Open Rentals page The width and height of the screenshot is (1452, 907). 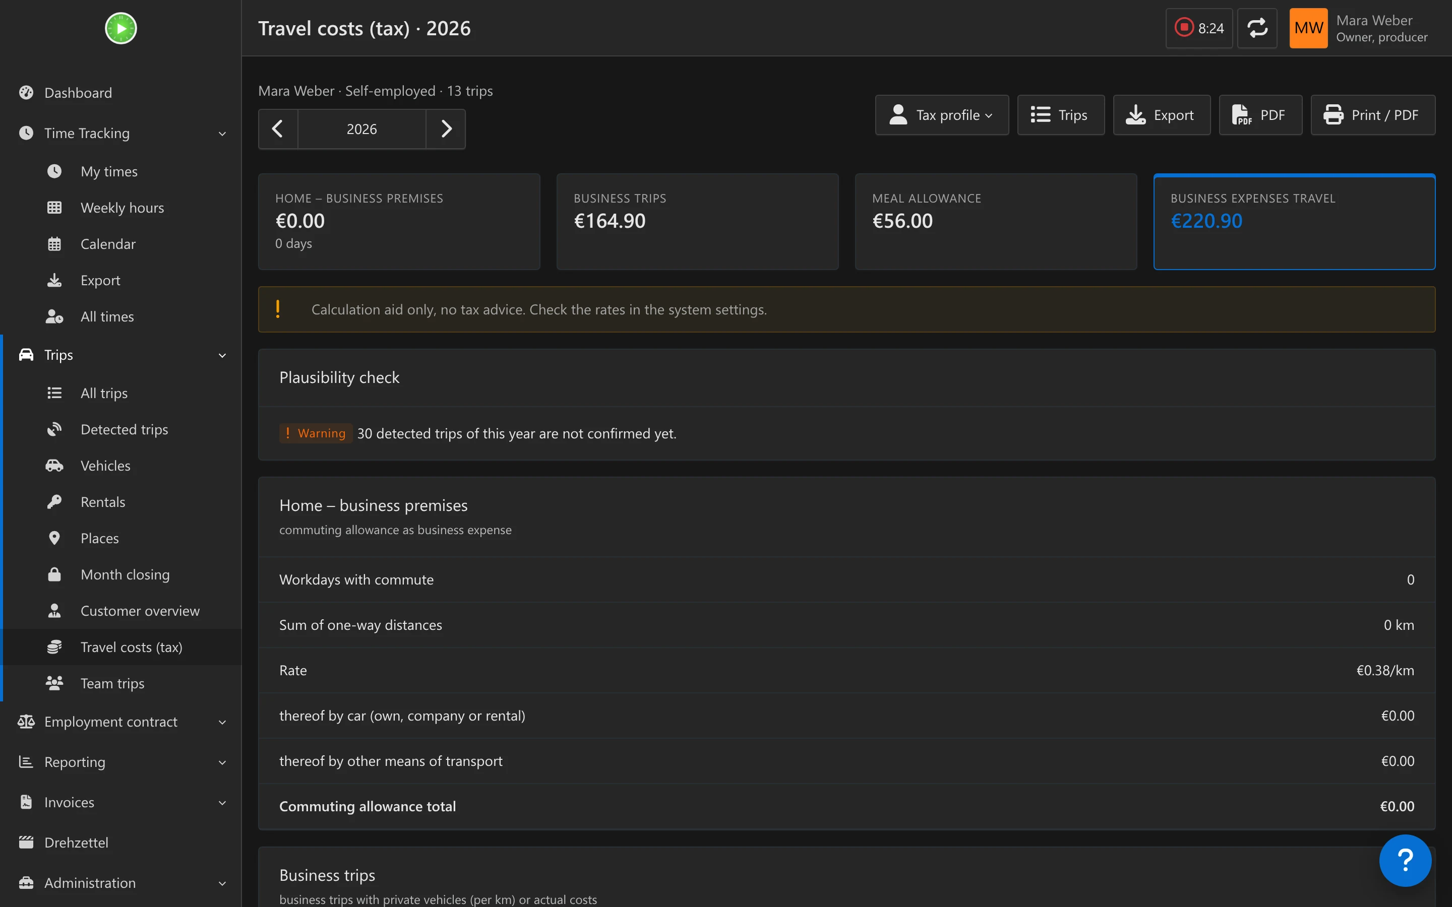(120, 502)
